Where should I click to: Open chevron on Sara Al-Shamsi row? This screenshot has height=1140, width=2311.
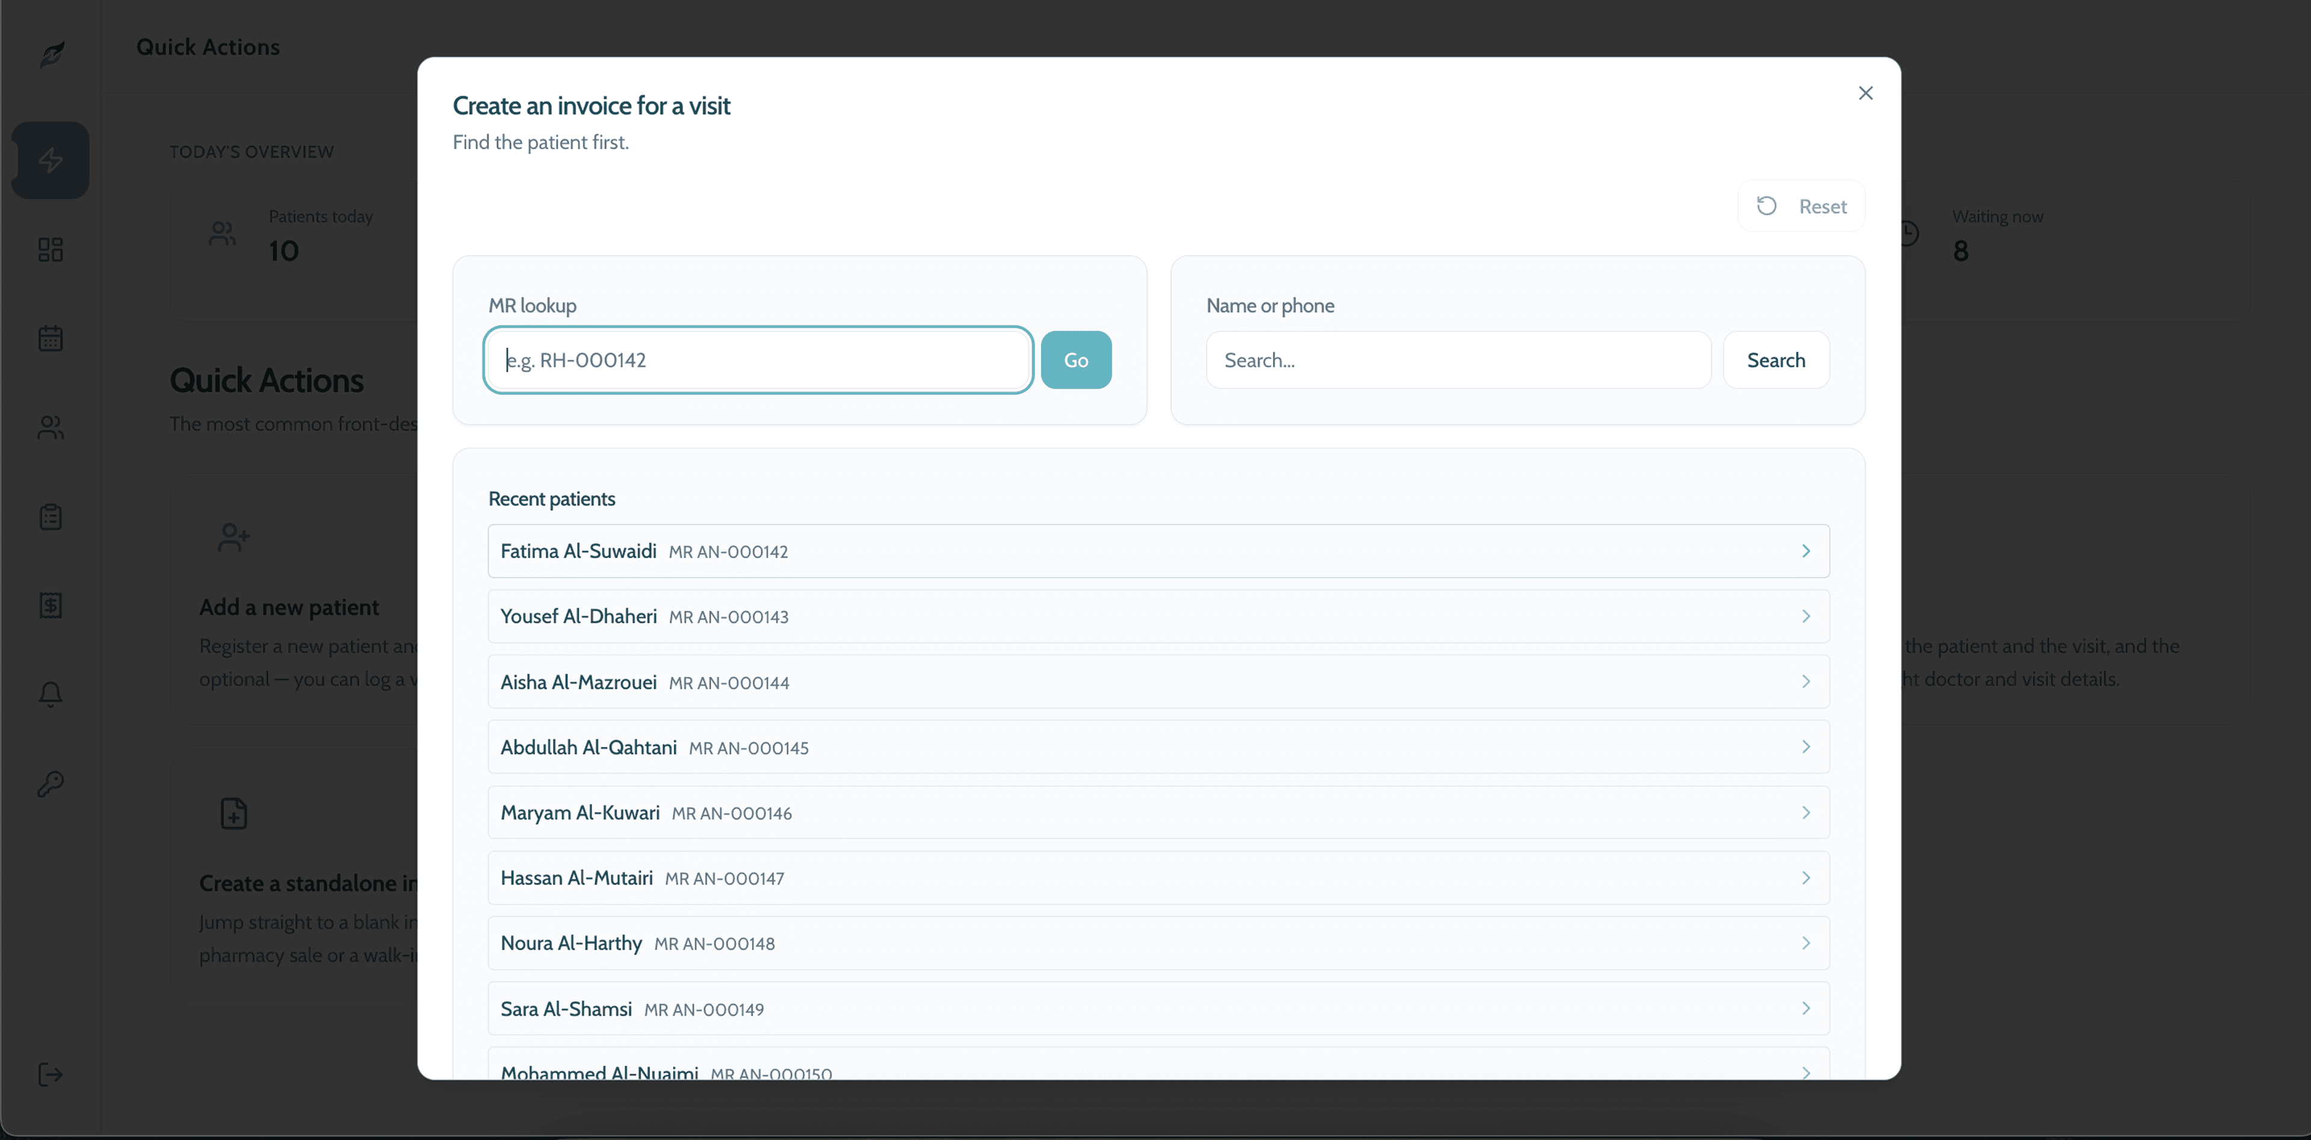pos(1806,1009)
